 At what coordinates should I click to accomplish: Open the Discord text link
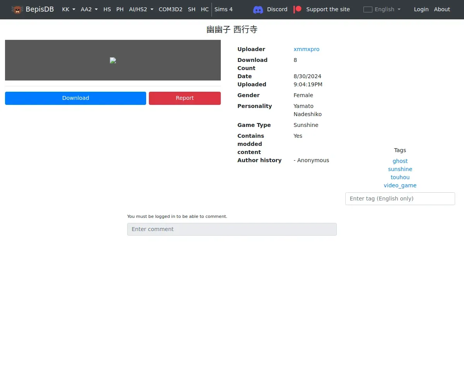(277, 9)
